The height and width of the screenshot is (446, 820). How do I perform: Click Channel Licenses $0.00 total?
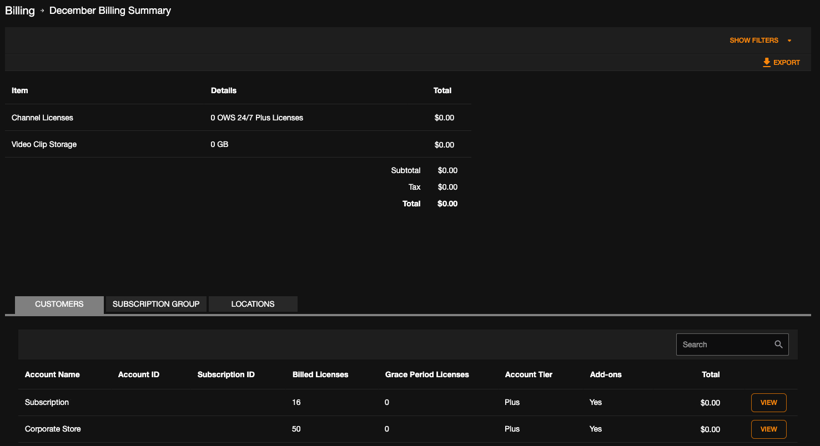(x=444, y=118)
